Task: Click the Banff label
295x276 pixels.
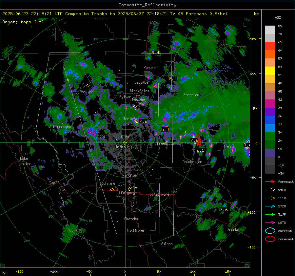Action: point(54,183)
